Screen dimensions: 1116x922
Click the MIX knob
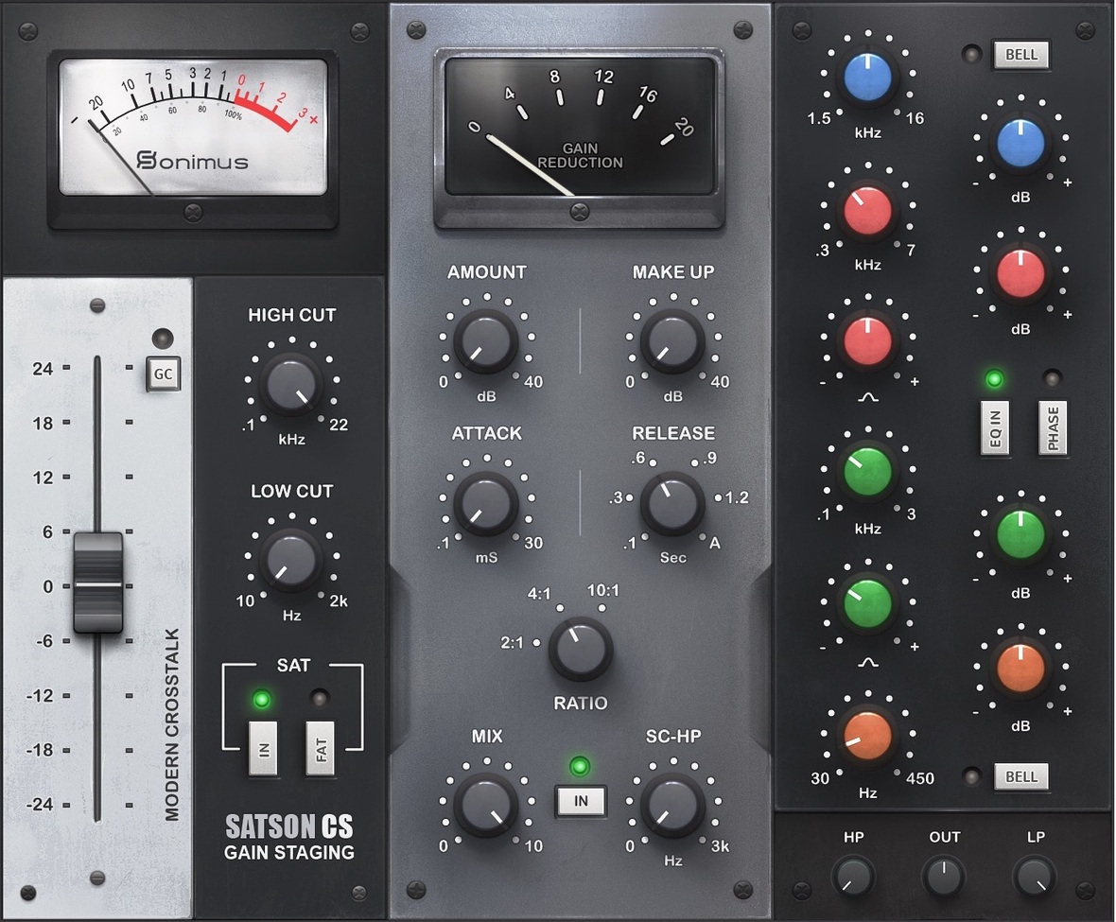click(486, 806)
